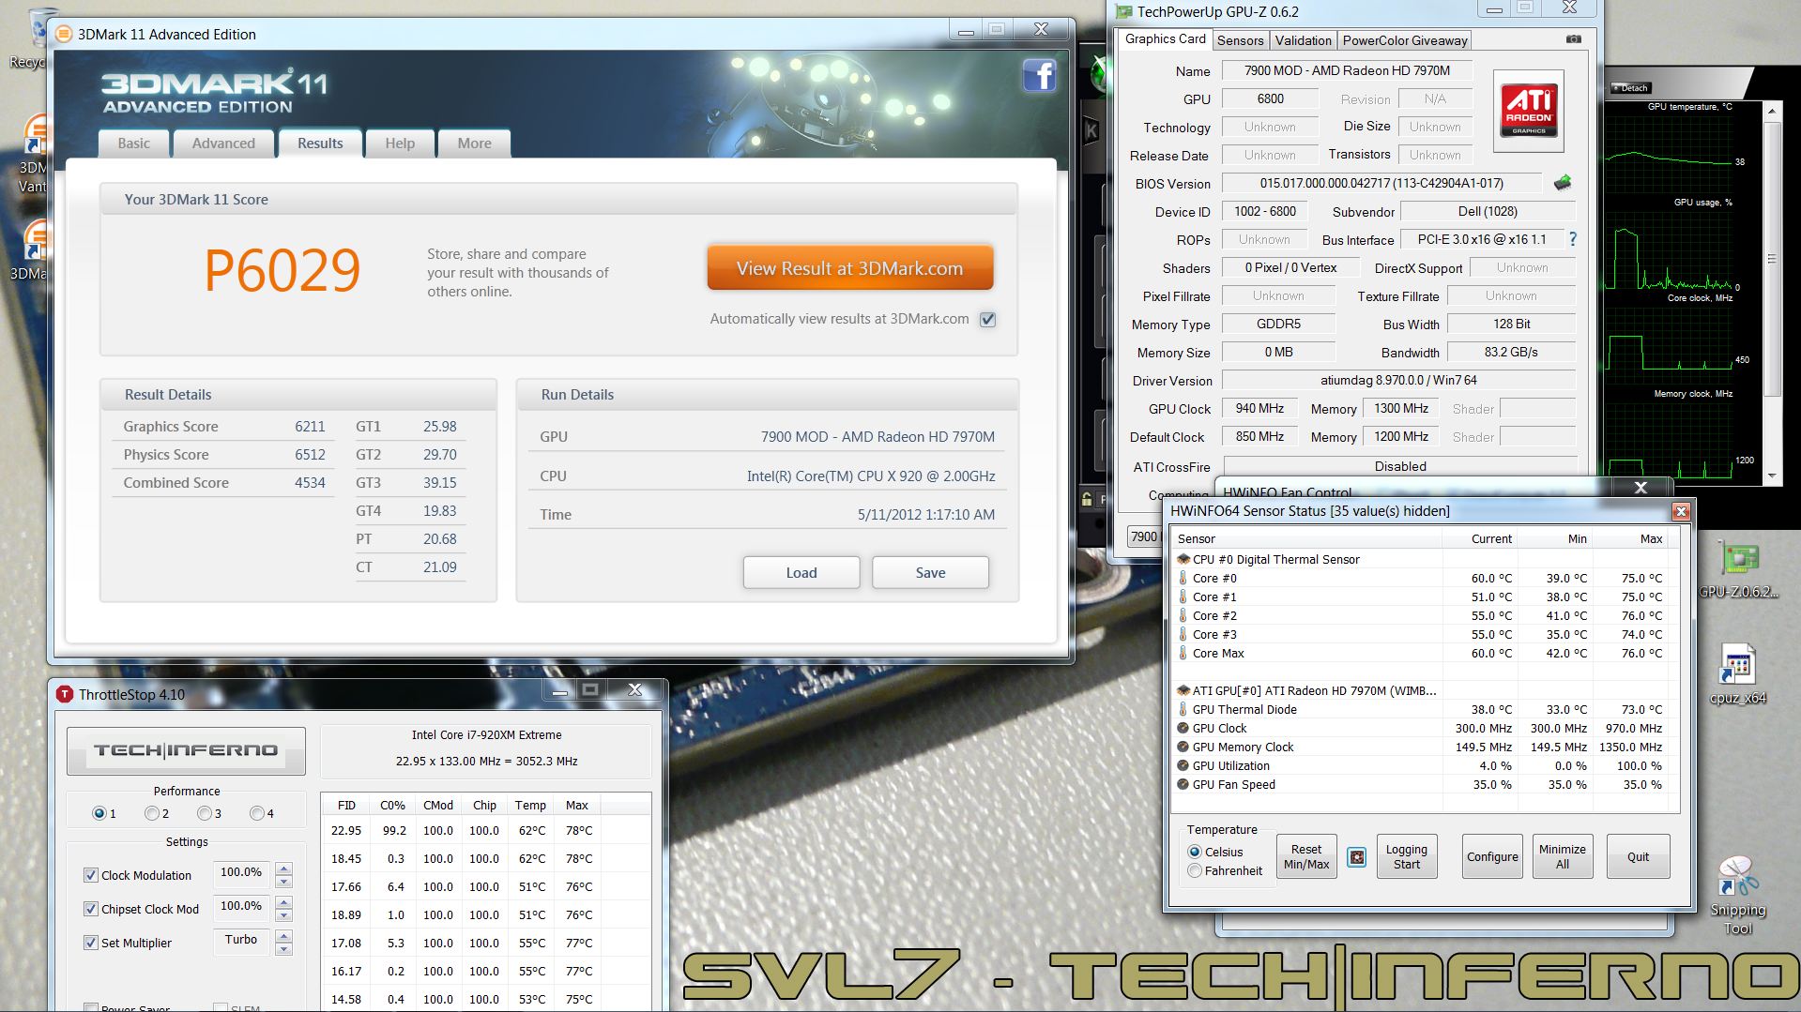Click the GPU Thermal Diode thermometer icon
1801x1012 pixels.
pos(1183,709)
